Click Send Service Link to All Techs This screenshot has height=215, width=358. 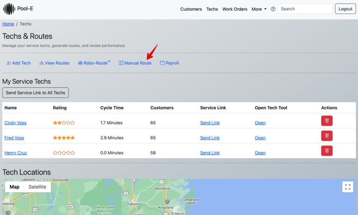point(35,93)
